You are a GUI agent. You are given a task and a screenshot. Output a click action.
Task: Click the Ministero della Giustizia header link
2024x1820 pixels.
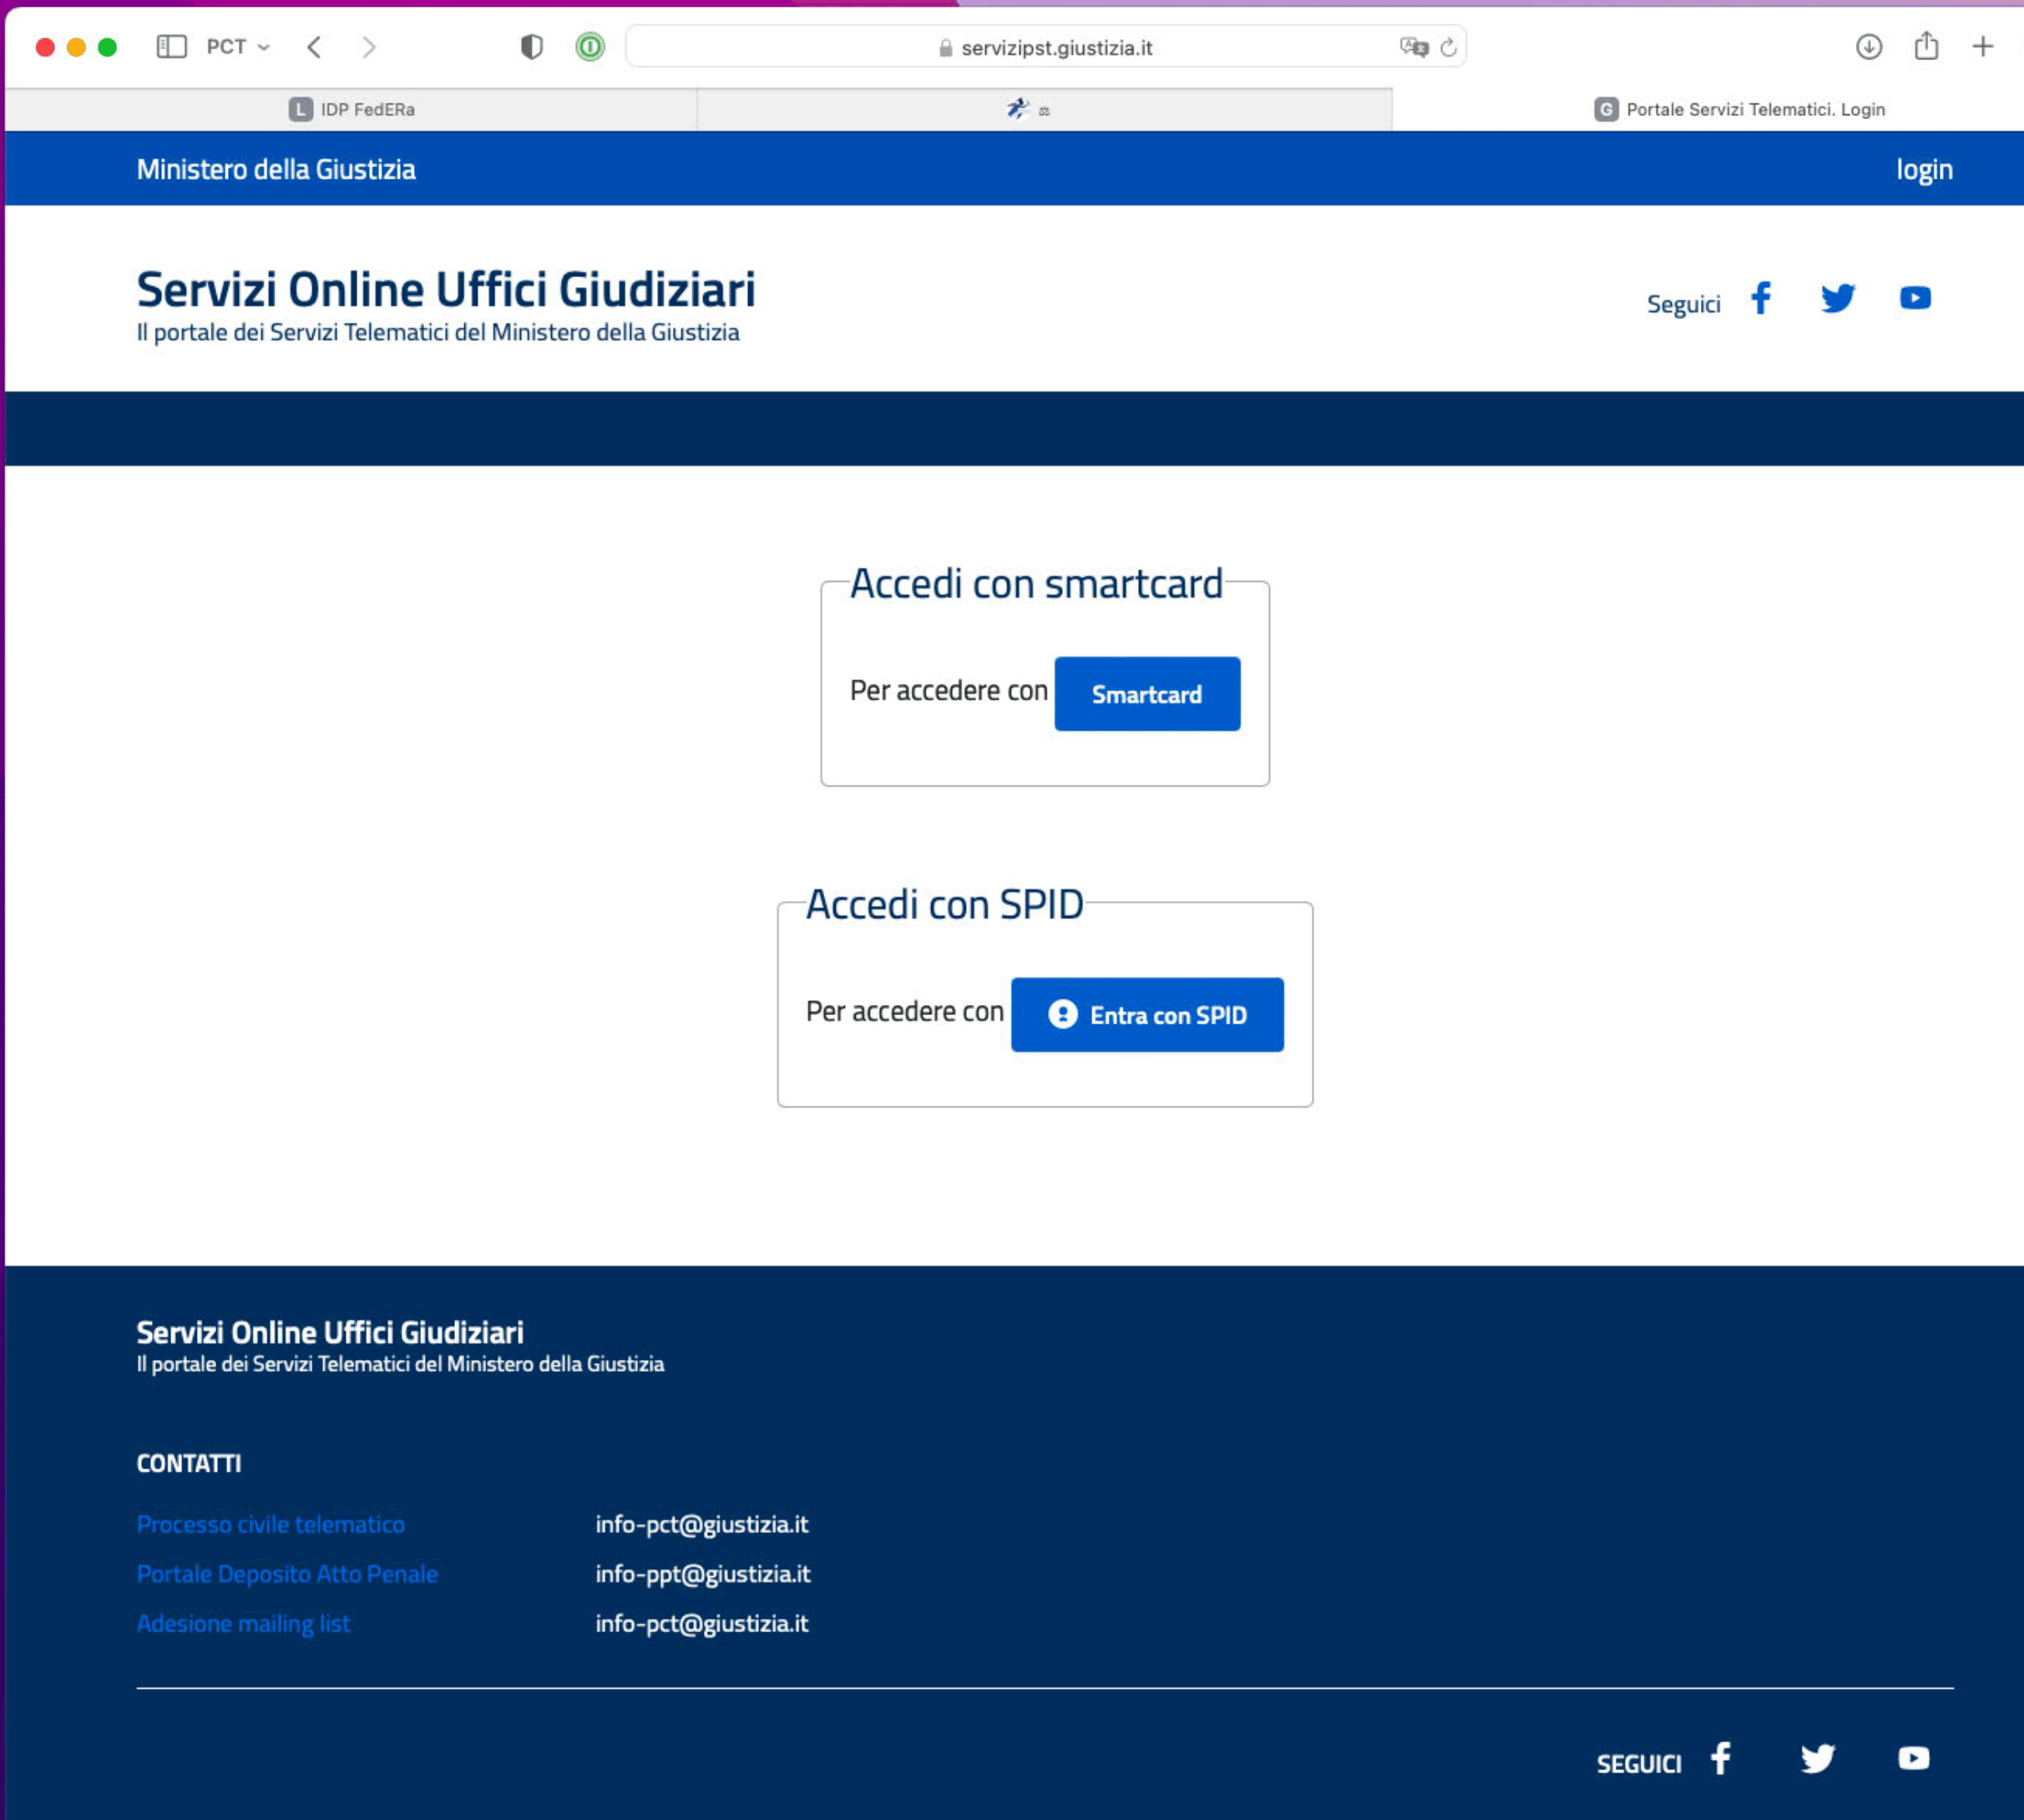click(x=276, y=169)
